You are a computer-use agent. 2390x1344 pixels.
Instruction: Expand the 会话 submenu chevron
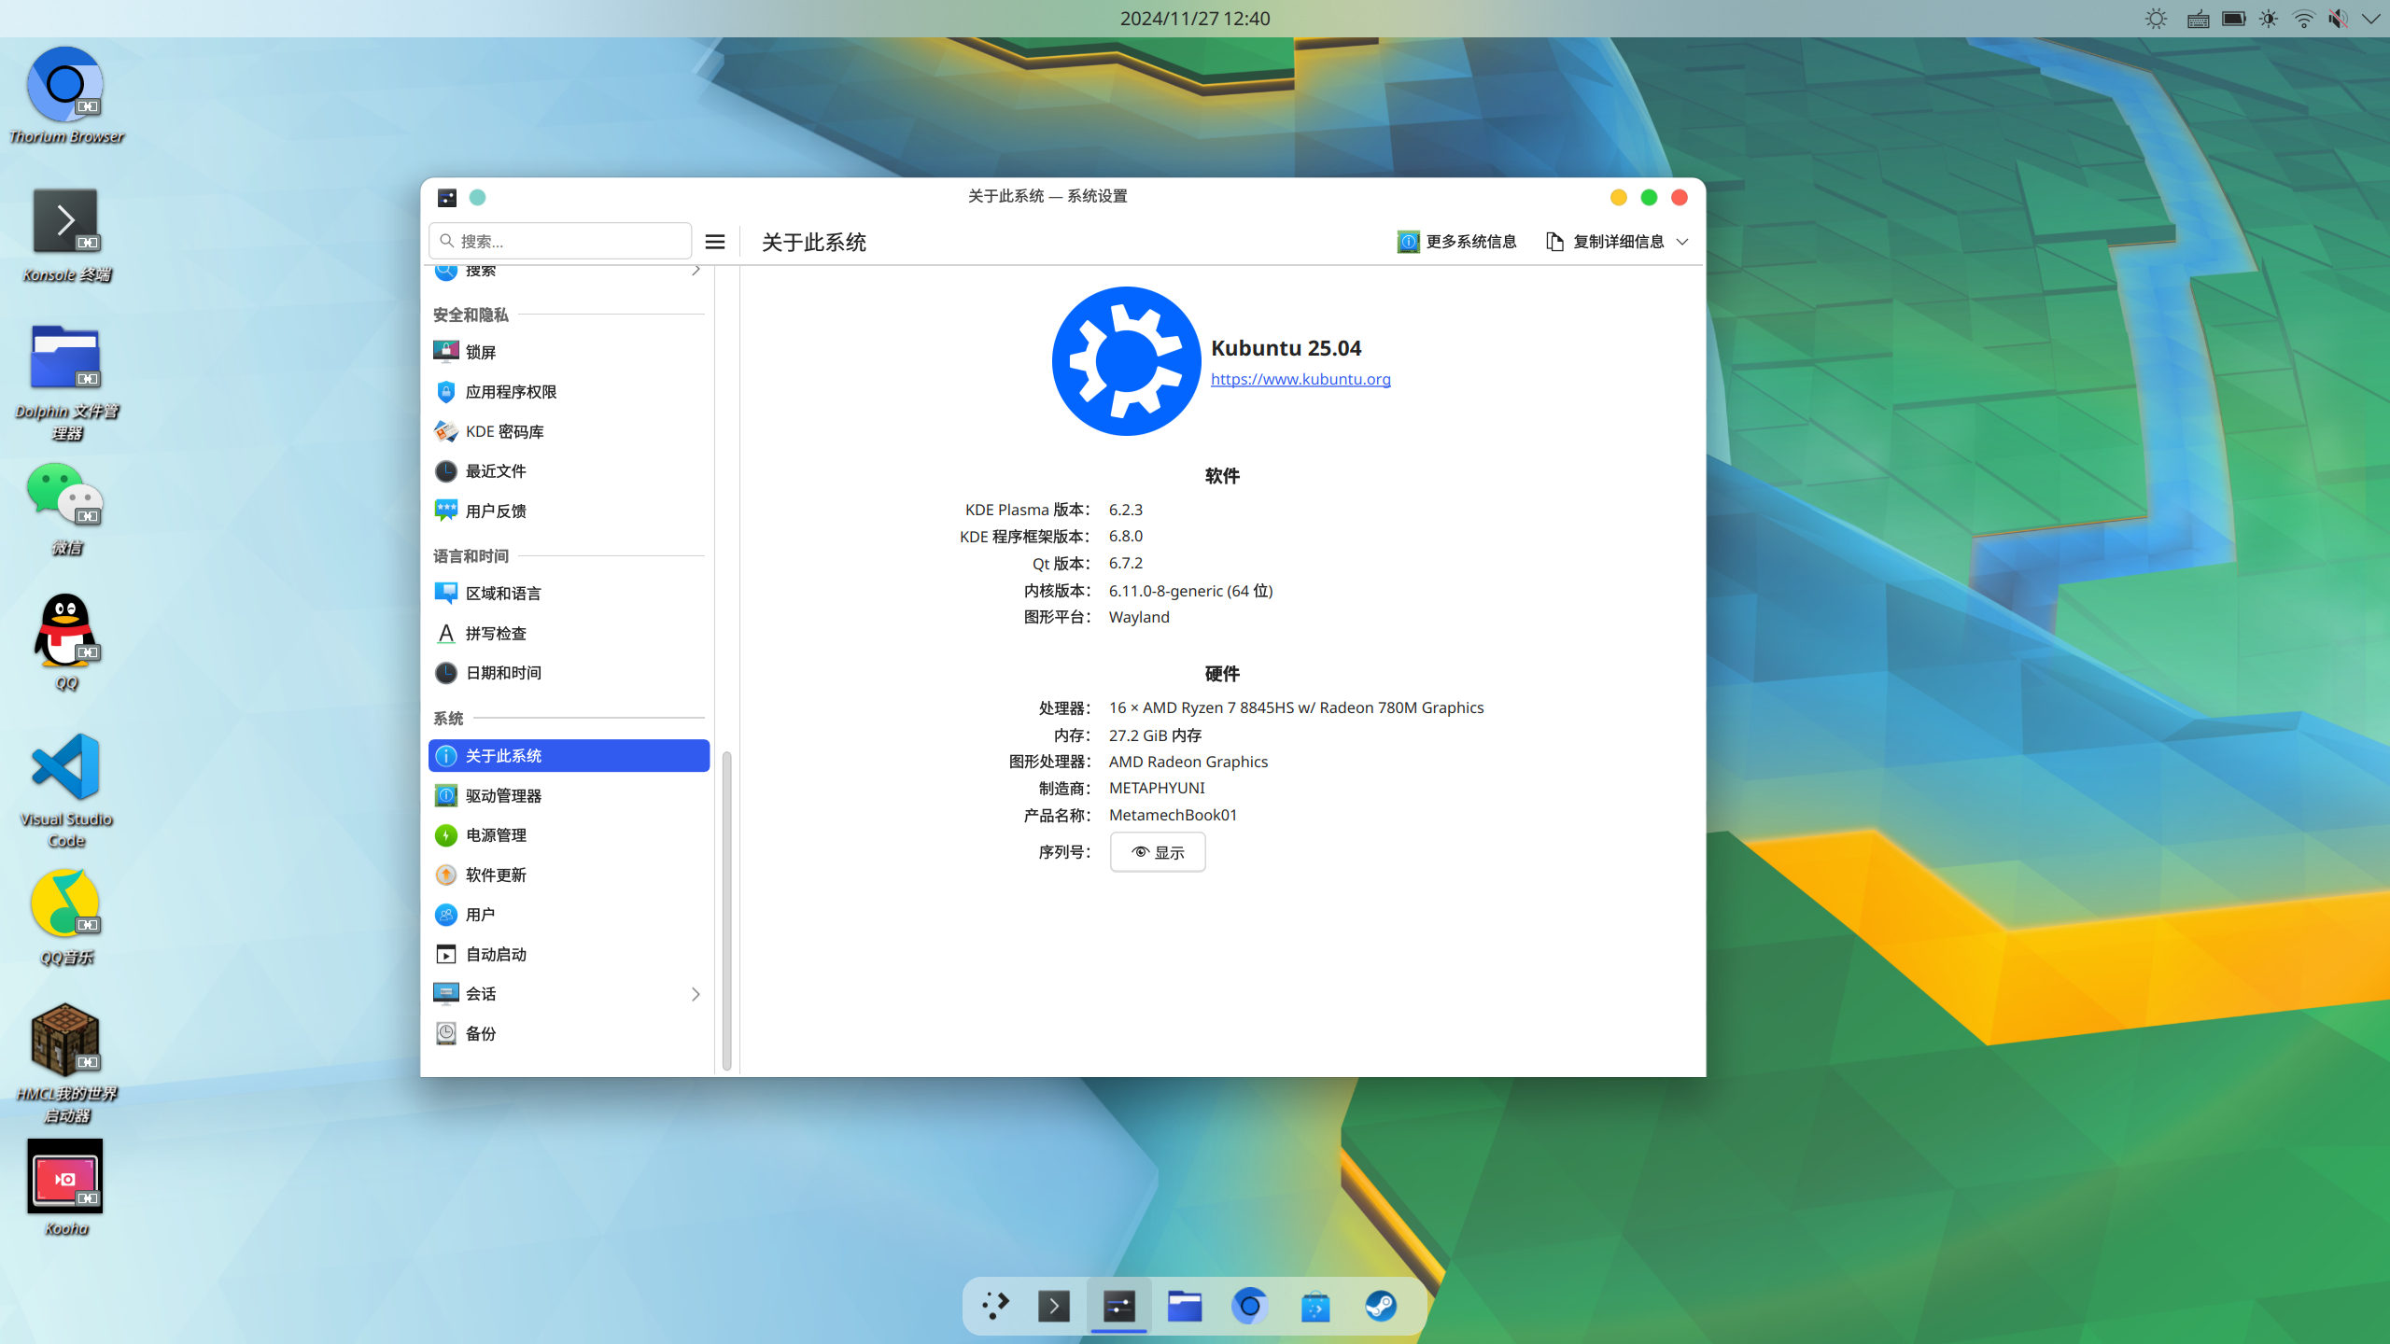tap(696, 994)
